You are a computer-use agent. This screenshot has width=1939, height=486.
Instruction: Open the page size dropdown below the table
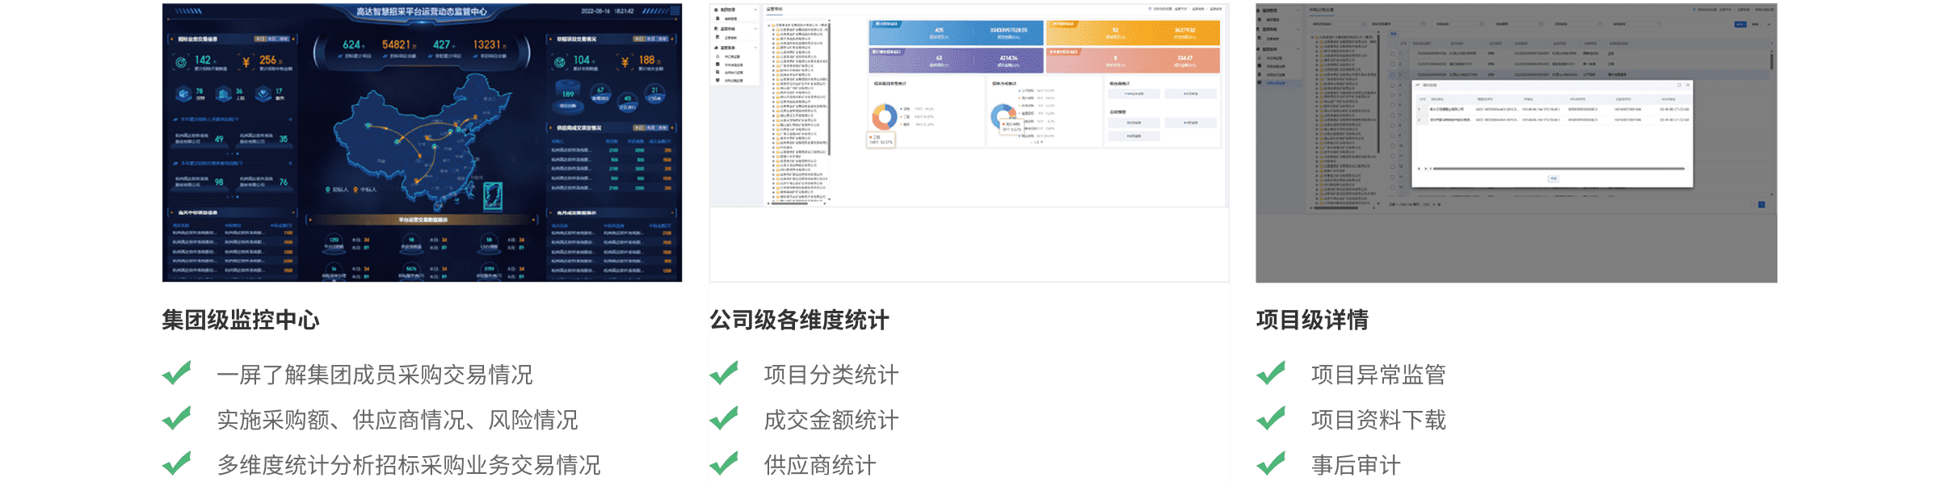[1426, 204]
